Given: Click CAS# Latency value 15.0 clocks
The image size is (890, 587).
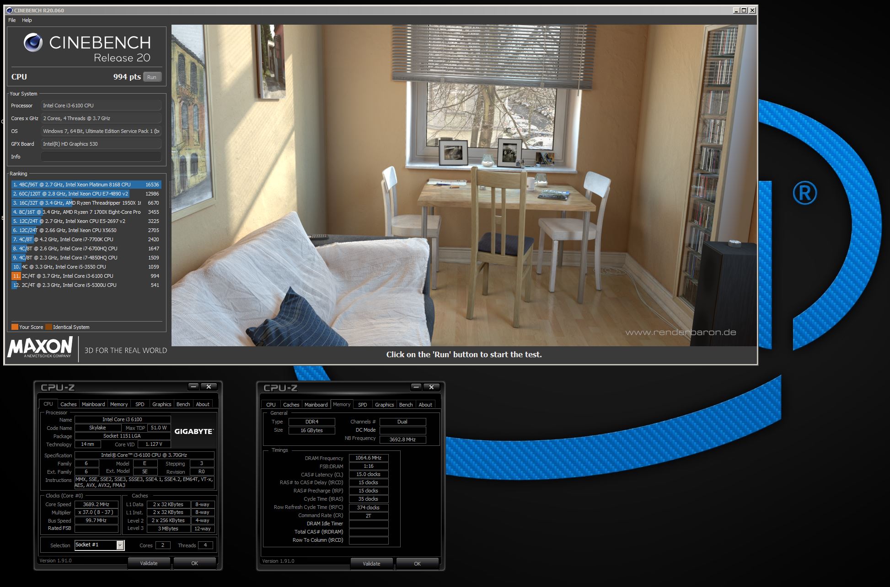Looking at the screenshot, I should 369,474.
